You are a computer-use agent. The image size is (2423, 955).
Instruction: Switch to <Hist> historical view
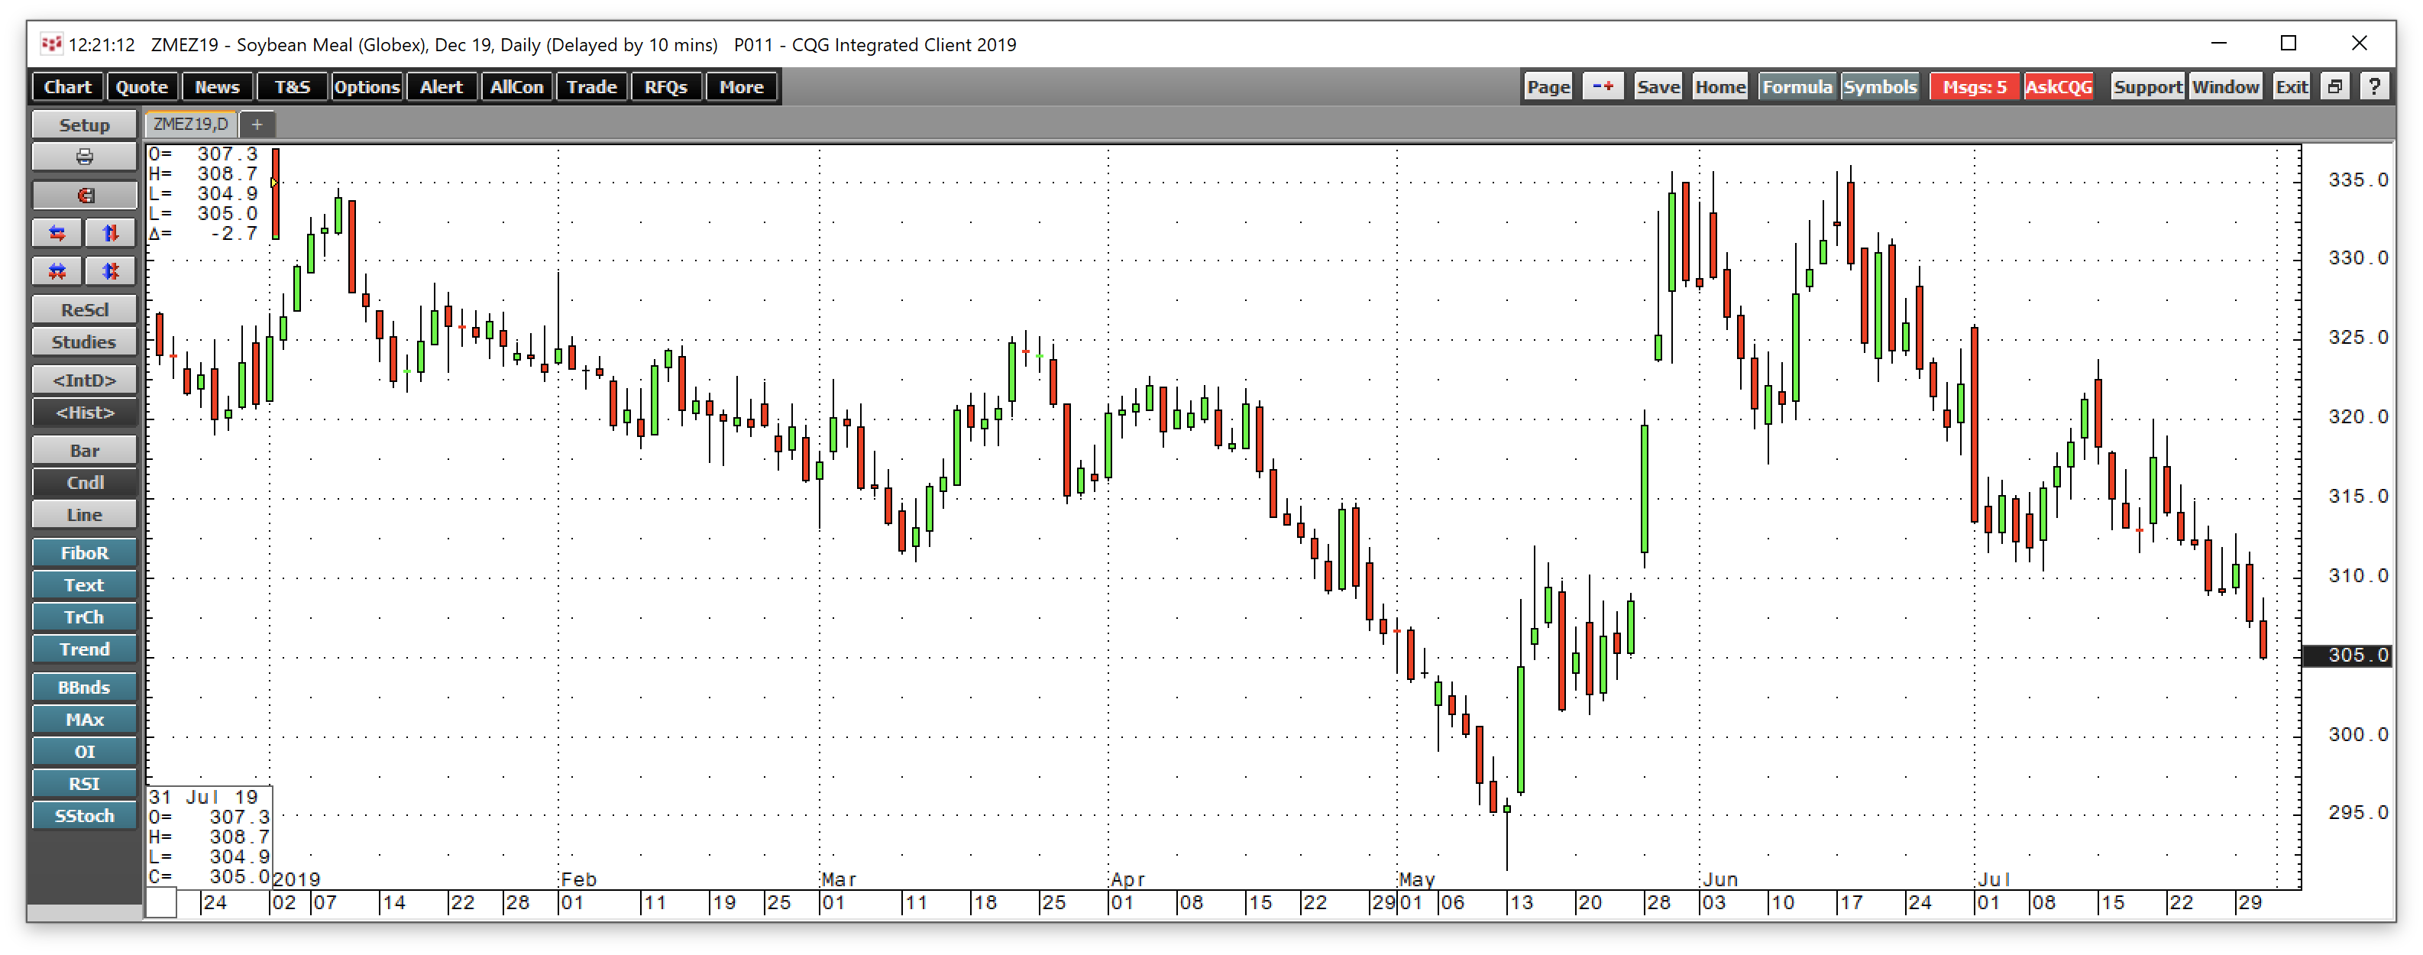(x=85, y=413)
